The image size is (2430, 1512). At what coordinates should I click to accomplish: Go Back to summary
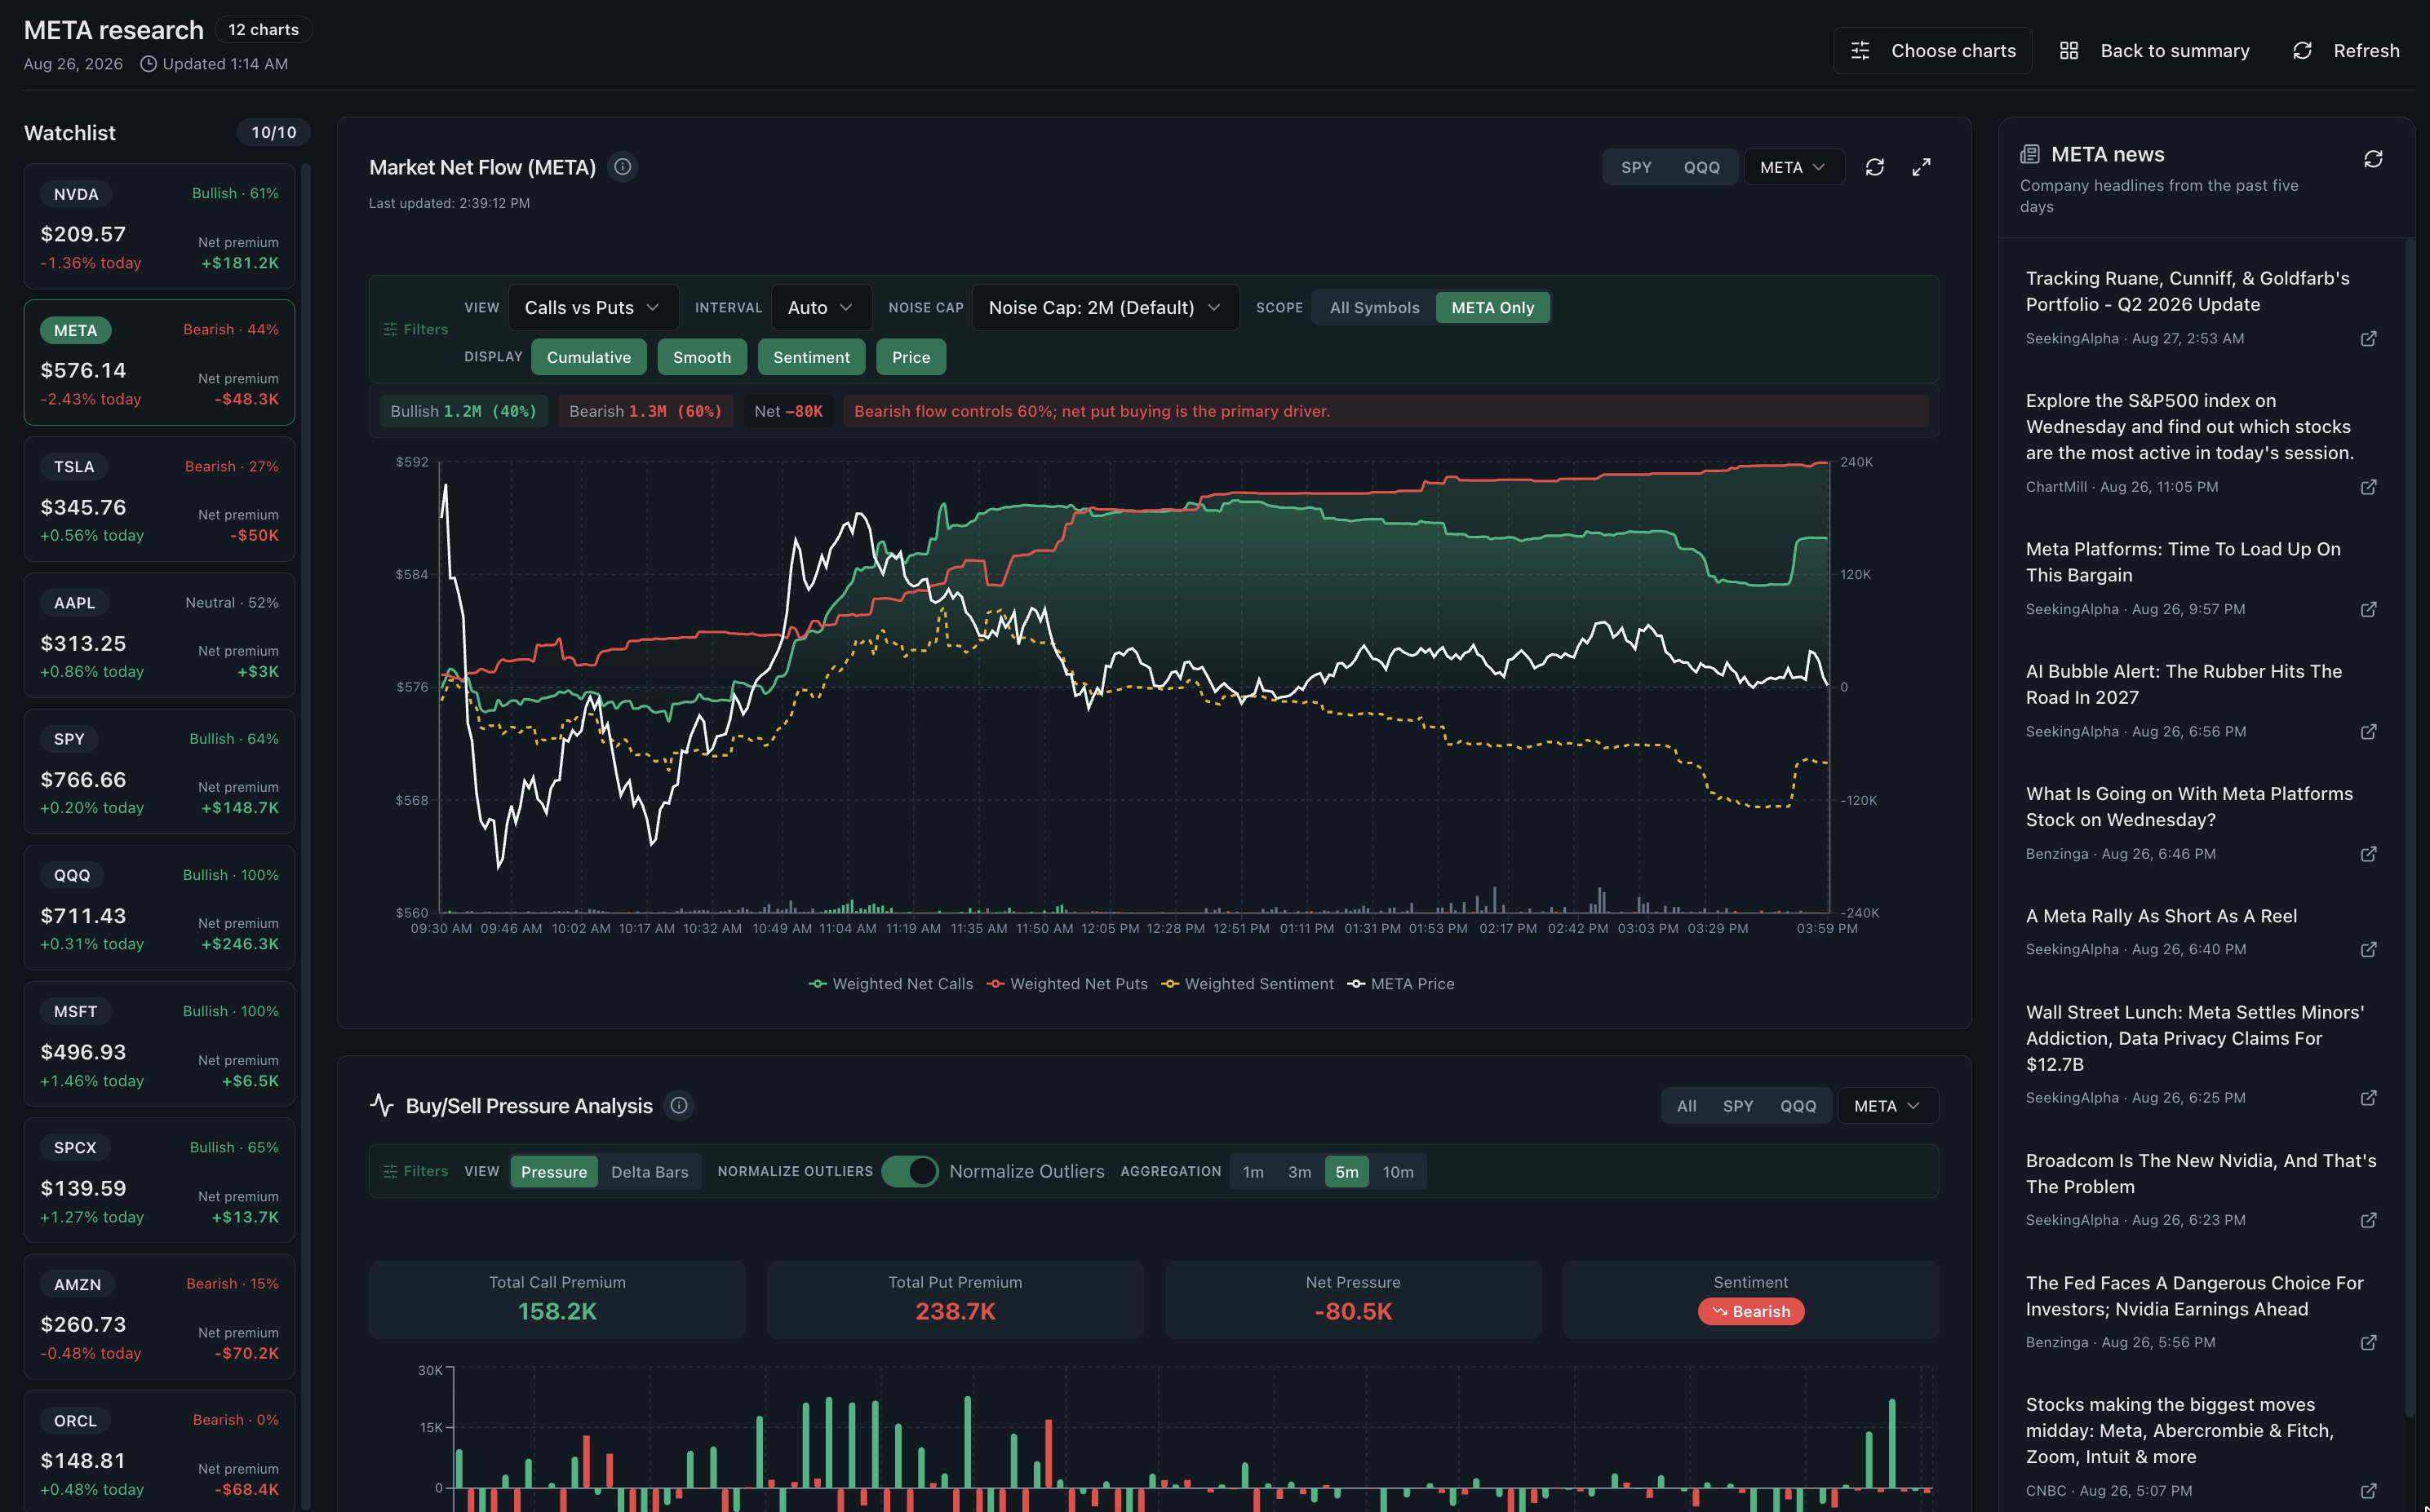[2154, 50]
